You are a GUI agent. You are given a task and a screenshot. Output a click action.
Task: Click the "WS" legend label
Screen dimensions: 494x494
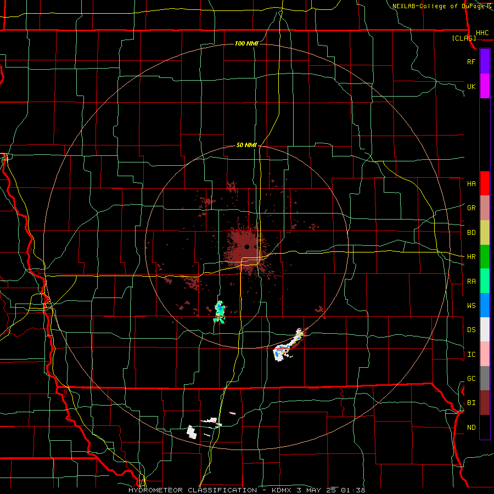tap(471, 306)
